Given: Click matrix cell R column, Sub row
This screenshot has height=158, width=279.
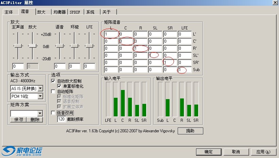Looking at the screenshot, I should coord(141,70).
